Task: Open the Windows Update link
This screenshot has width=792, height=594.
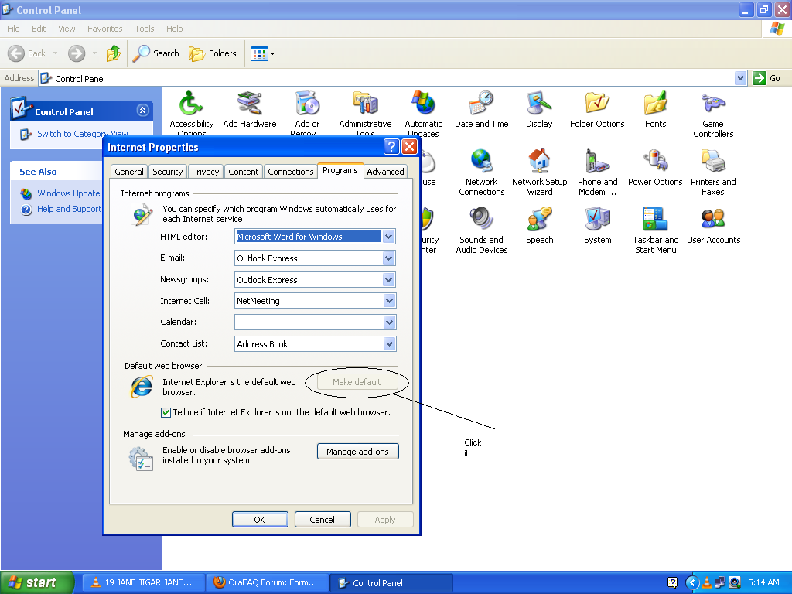Action: click(69, 193)
